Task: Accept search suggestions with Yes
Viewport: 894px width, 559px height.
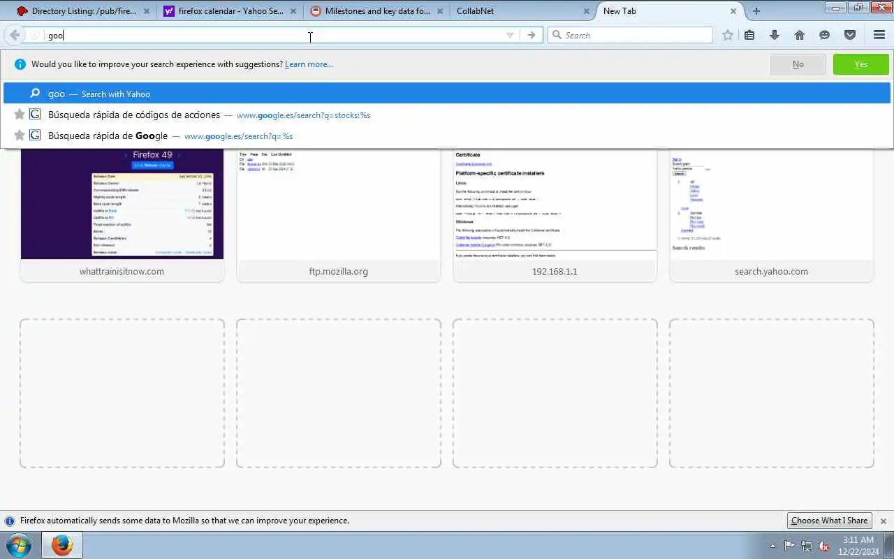Action: coord(861,64)
